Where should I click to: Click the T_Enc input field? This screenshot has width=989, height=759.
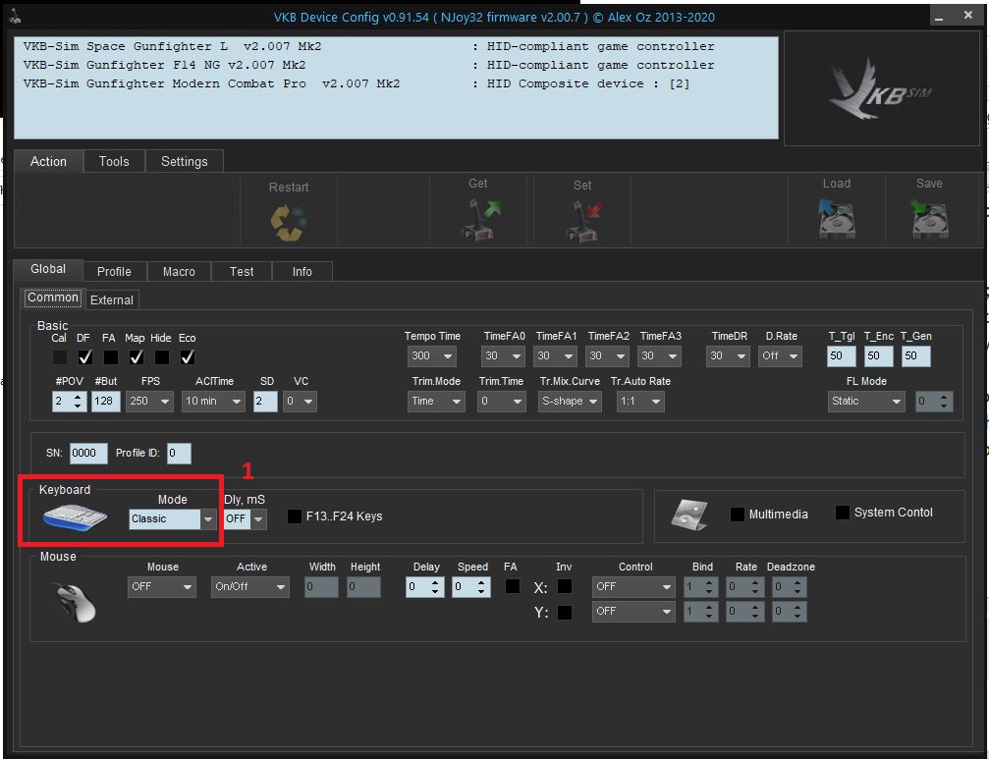coord(879,356)
